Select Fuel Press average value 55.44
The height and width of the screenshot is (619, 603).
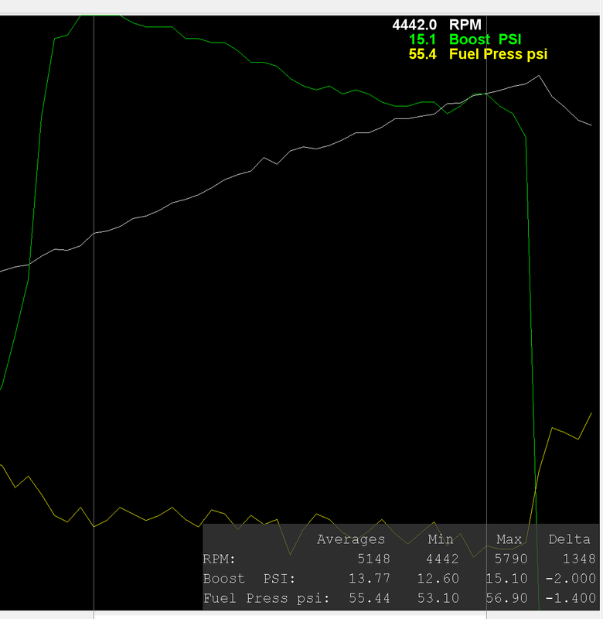[370, 598]
